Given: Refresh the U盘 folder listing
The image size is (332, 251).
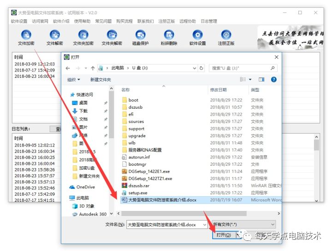Looking at the screenshot, I should pyautogui.click(x=202, y=68).
